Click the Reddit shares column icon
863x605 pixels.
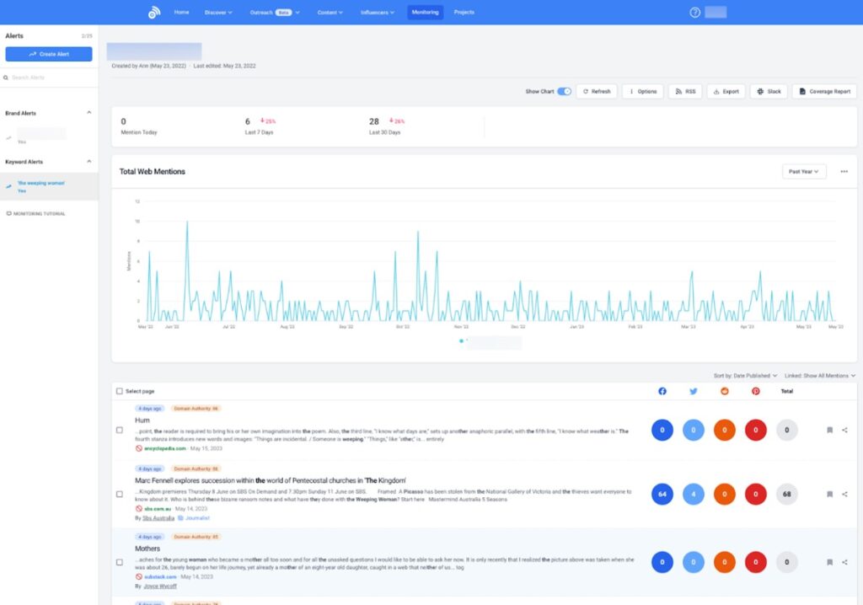(x=724, y=391)
